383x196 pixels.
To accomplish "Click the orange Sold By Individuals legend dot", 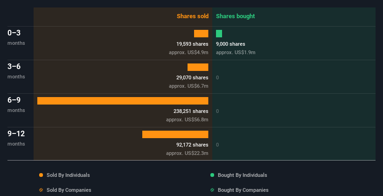I will tap(41, 175).
